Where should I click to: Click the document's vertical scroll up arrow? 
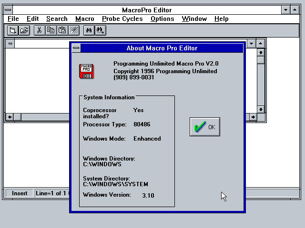tap(261, 52)
